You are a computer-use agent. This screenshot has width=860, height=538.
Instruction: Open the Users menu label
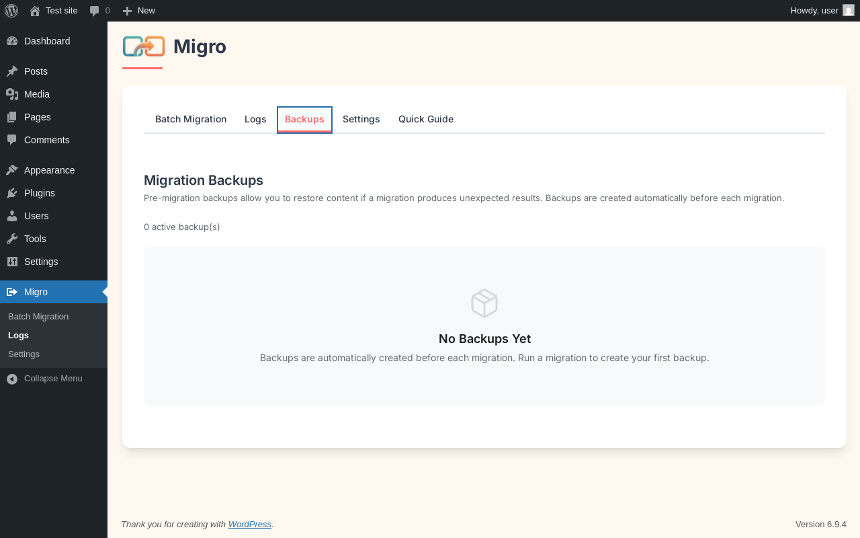(36, 216)
